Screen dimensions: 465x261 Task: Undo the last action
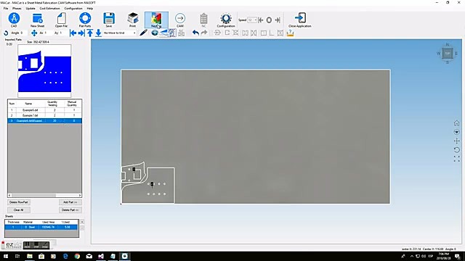pyautogui.click(x=195, y=33)
